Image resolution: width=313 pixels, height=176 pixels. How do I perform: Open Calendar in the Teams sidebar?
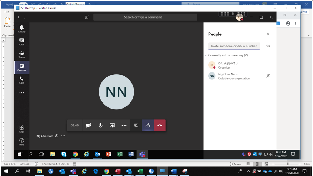pos(21,67)
